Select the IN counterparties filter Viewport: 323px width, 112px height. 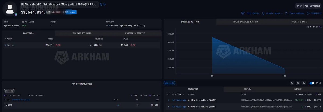10,95
